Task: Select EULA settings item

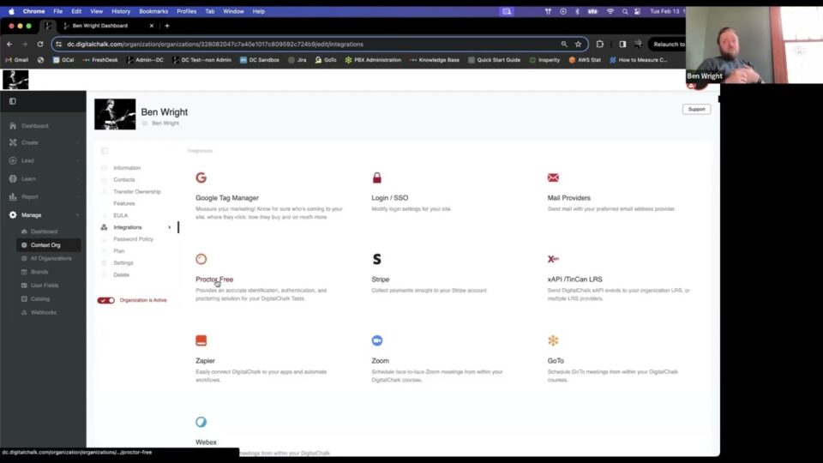Action: pos(120,215)
